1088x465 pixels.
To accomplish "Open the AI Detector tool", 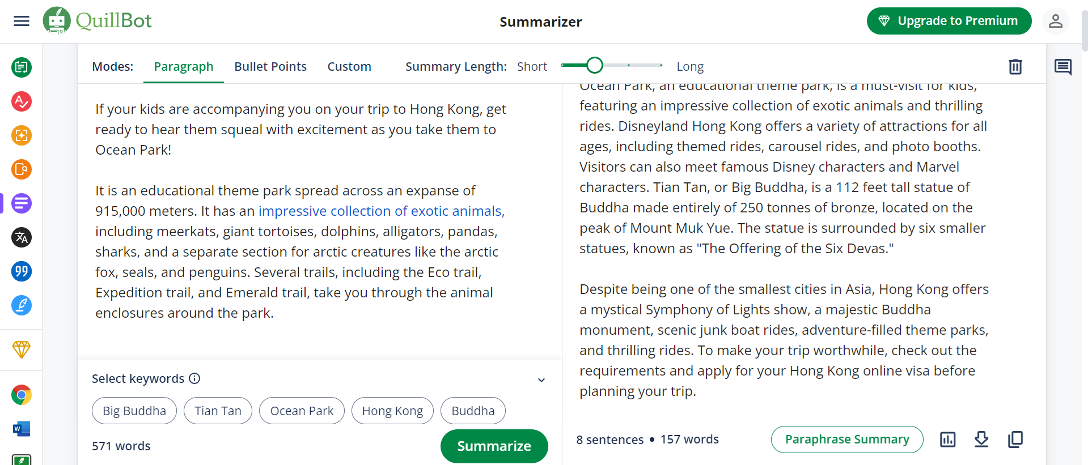I will [21, 136].
